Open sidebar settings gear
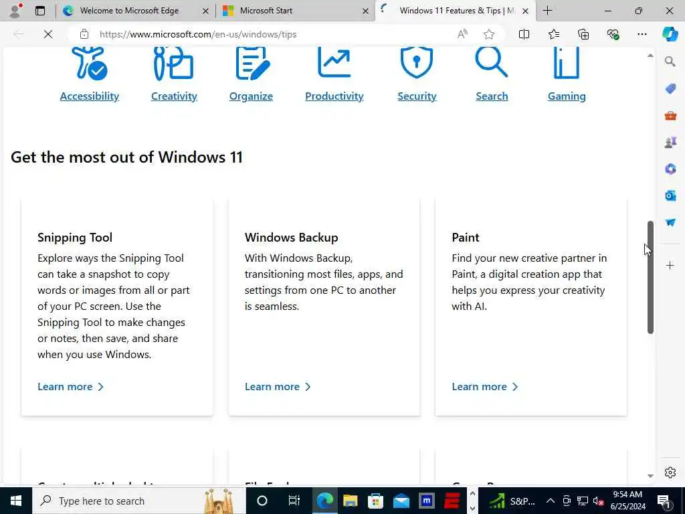Viewport: 685px width, 514px height. [670, 473]
